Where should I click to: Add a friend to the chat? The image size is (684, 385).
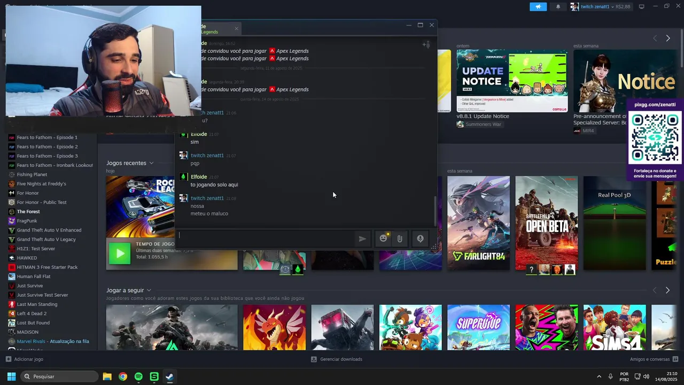pos(426,44)
